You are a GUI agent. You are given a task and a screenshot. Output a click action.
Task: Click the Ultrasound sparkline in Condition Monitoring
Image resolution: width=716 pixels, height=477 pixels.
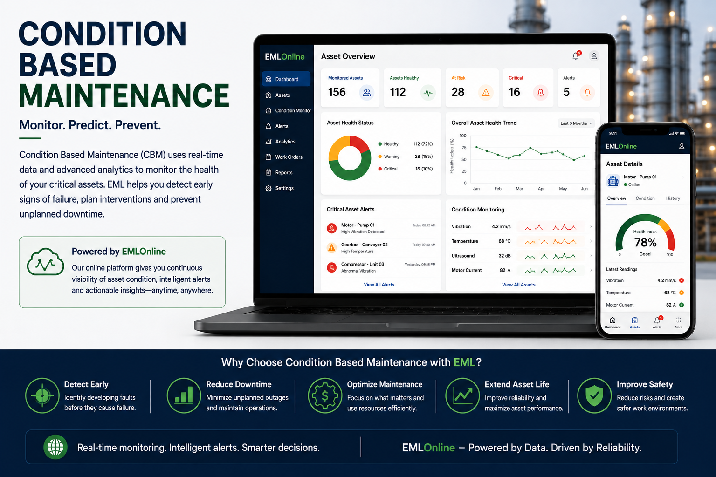[x=550, y=256]
